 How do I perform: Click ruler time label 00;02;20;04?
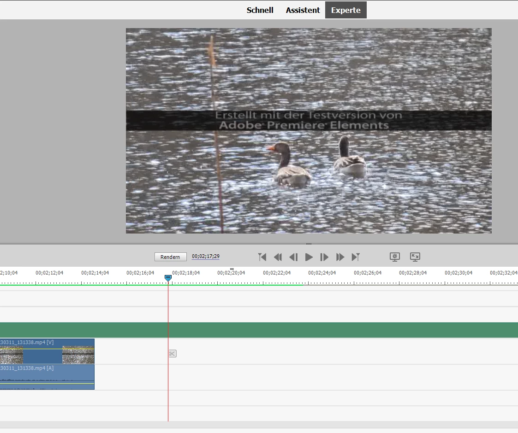(x=231, y=273)
